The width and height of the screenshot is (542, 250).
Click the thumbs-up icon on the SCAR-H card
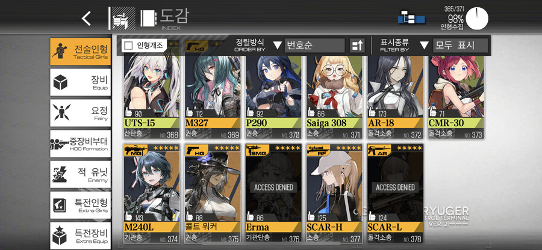pos(311,216)
